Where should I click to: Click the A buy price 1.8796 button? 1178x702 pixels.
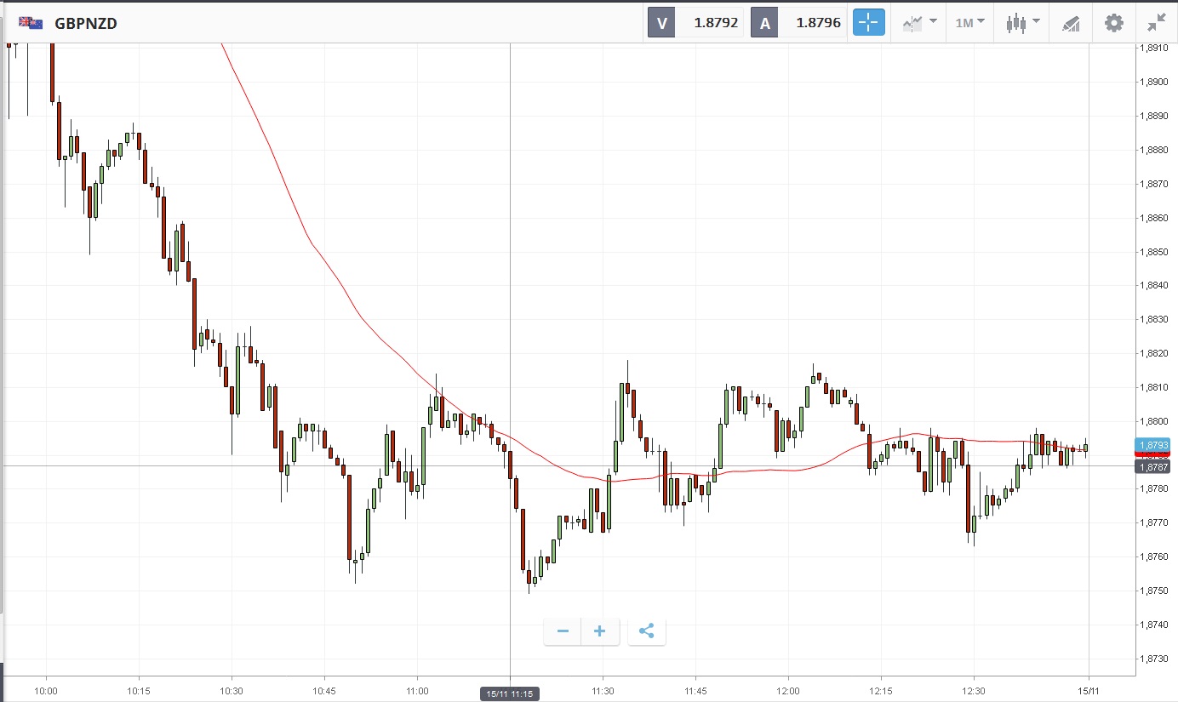[x=798, y=23]
